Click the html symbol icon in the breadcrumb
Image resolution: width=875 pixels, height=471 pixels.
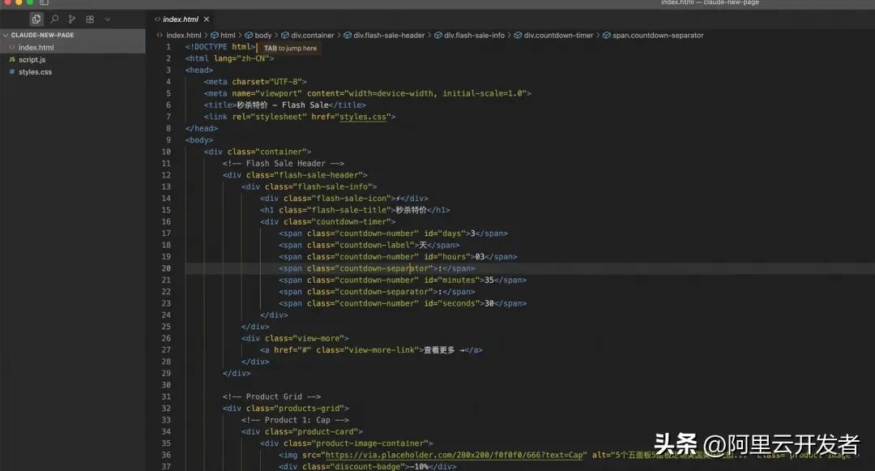(214, 35)
